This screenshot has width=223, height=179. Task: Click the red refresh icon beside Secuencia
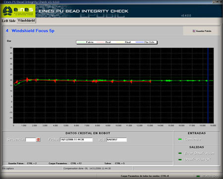pyautogui.click(x=38, y=140)
